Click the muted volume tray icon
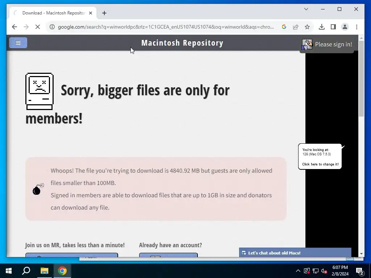Screen dimensions: 371x278 (x=324, y=271)
